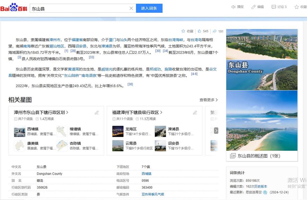The height and width of the screenshot is (200, 307).
Task: Open 讨论 3 discussion
Action: [279, 7]
